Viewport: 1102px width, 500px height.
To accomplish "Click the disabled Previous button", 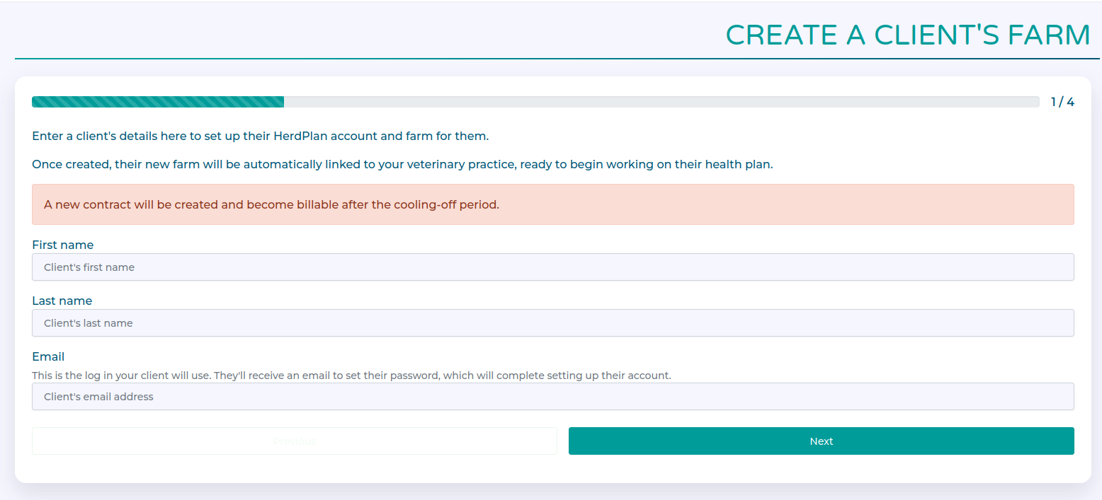I will (295, 441).
